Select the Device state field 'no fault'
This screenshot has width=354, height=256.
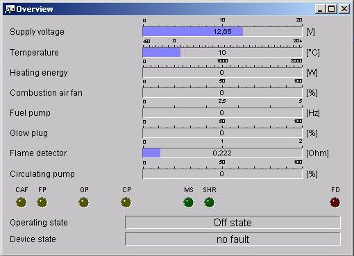(233, 239)
